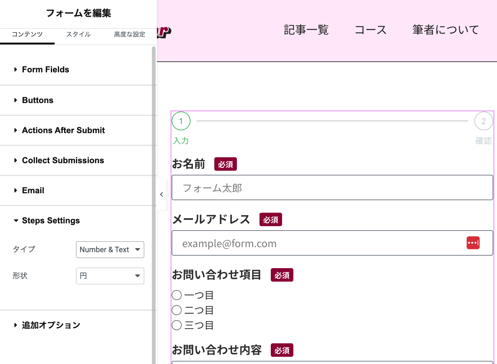The height and width of the screenshot is (364, 497).
Task: Open the タイプ dropdown showing Number & Text
Action: pos(110,250)
